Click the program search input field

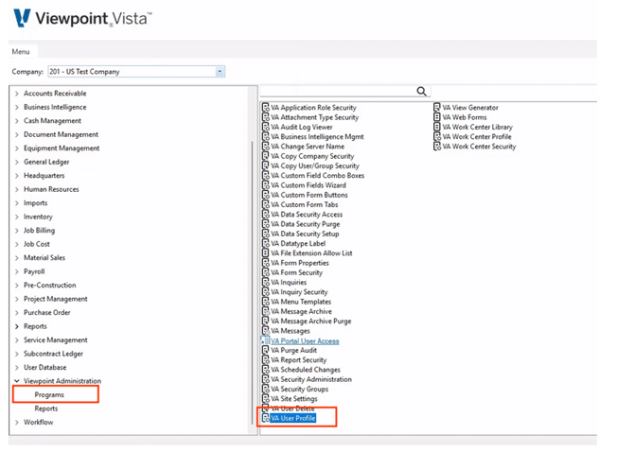pyautogui.click(x=338, y=92)
